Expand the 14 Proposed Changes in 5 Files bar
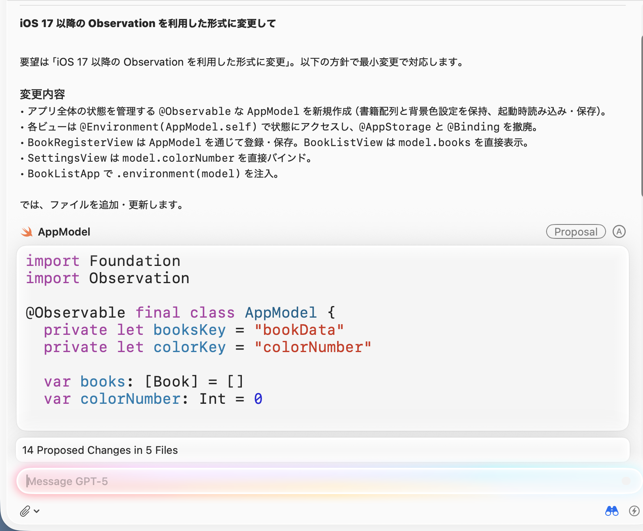This screenshot has height=531, width=643. coord(322,450)
